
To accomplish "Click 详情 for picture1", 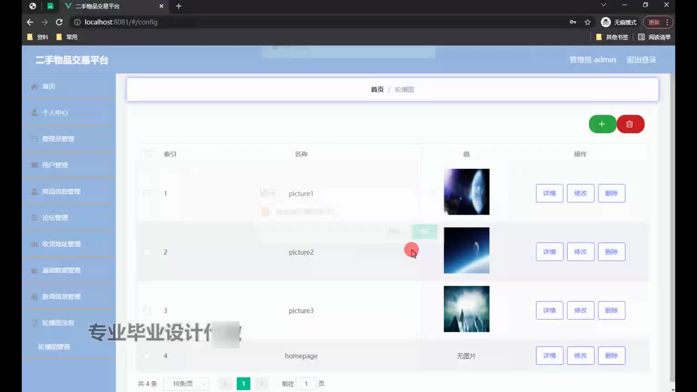I will pos(549,193).
